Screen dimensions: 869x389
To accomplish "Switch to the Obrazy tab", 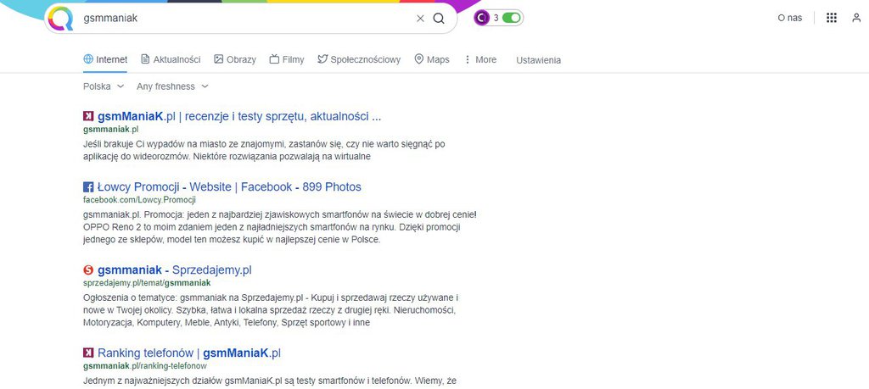I will coord(235,59).
